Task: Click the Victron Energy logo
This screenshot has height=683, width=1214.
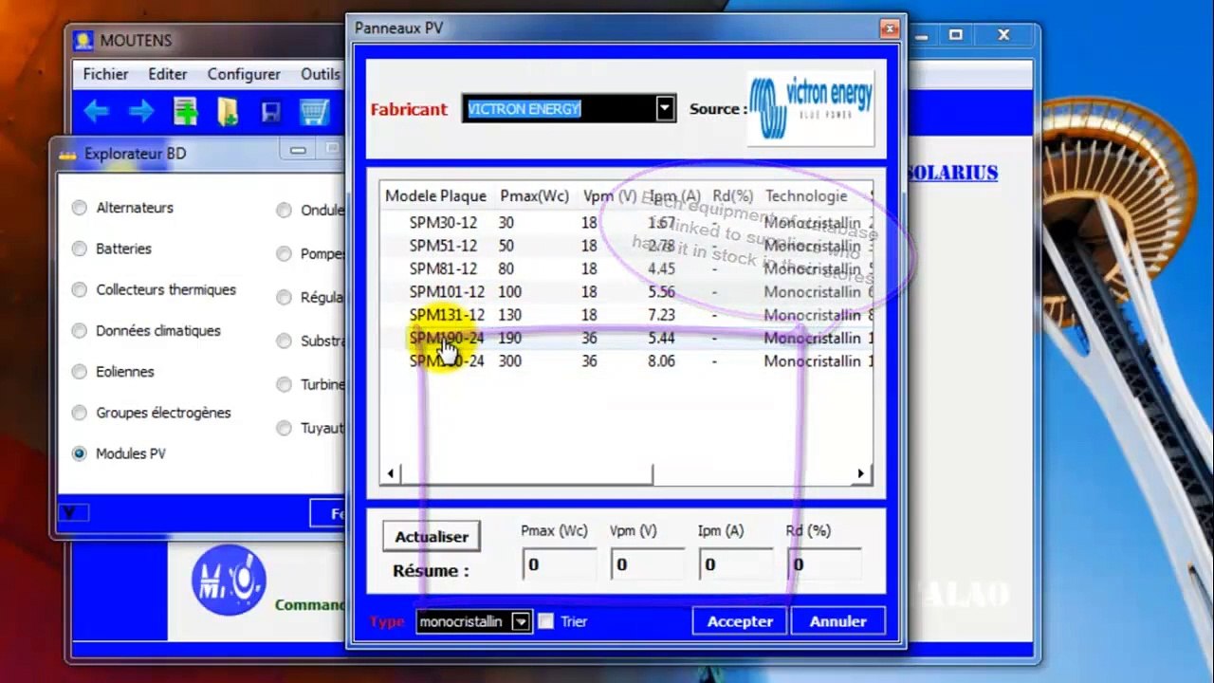Action: [811, 107]
